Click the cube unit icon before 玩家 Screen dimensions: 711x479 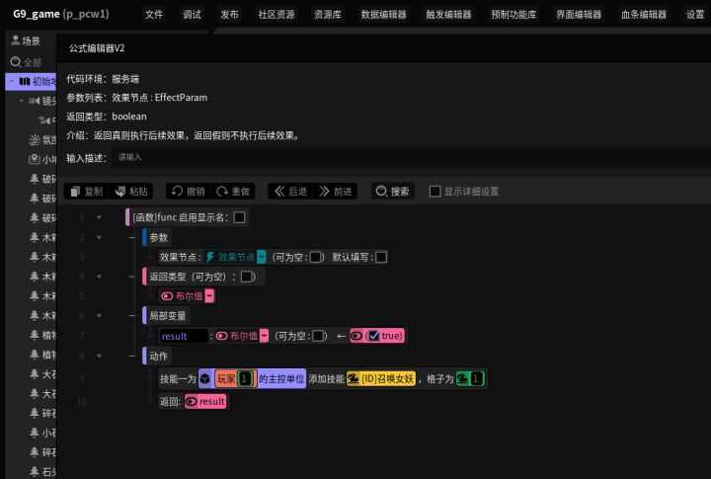click(205, 378)
